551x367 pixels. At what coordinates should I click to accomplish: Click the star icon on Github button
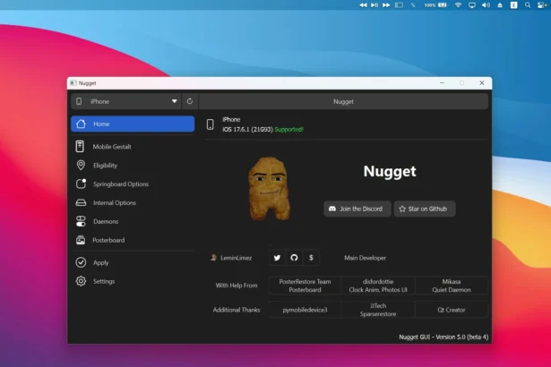click(402, 209)
